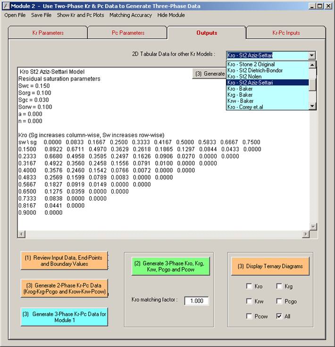Switch to the Kr Parameters tab
This screenshot has width=335, height=347.
click(48, 33)
